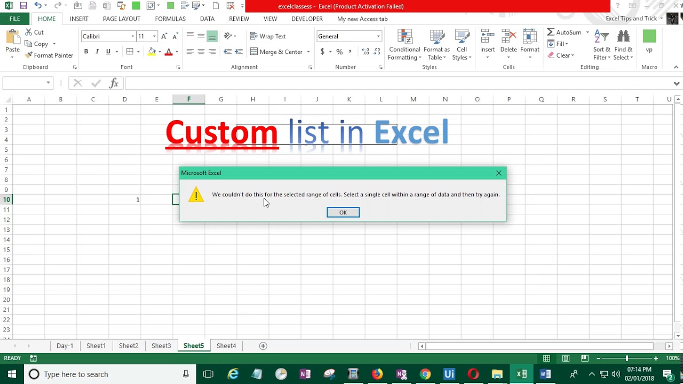Viewport: 683px width, 384px height.
Task: Toggle Bold formatting
Action: point(86,52)
